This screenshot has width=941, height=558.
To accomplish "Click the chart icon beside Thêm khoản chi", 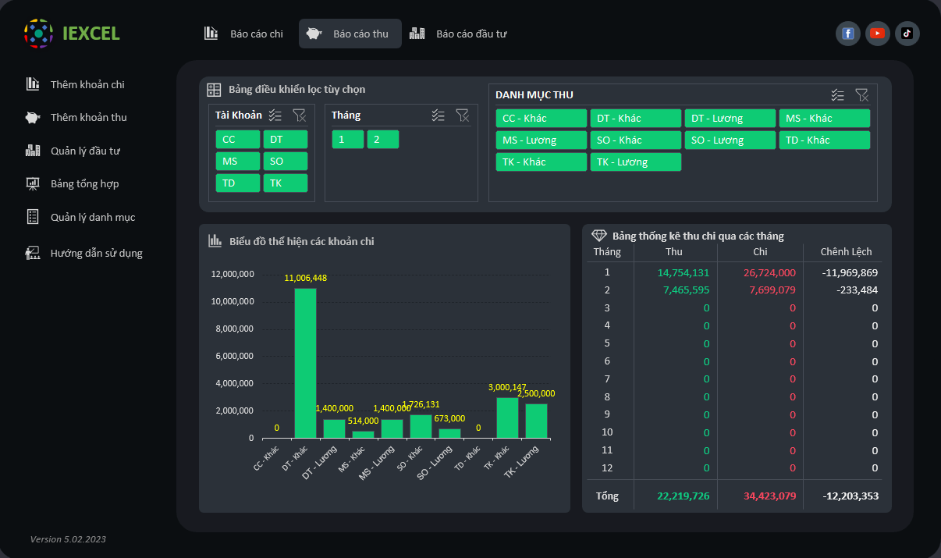I will click(33, 84).
